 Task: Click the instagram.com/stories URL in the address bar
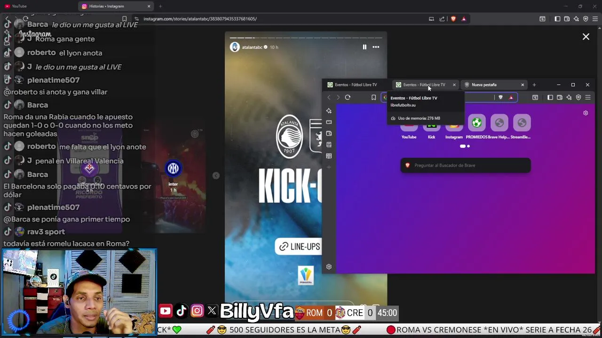pos(200,19)
